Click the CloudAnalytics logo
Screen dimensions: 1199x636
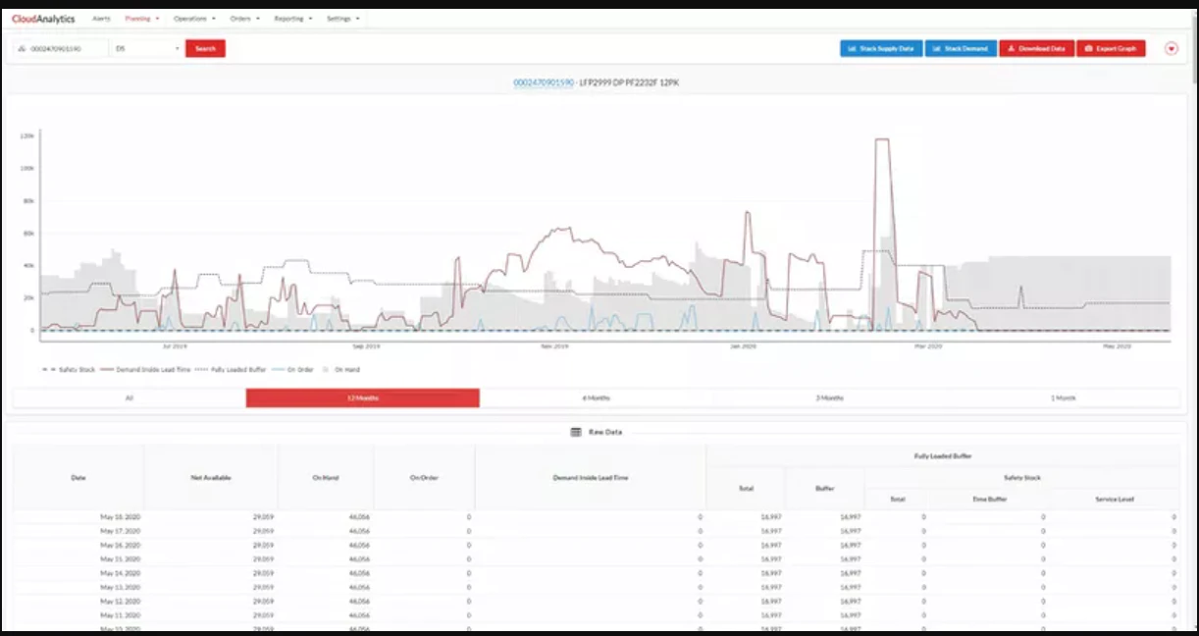coord(43,19)
